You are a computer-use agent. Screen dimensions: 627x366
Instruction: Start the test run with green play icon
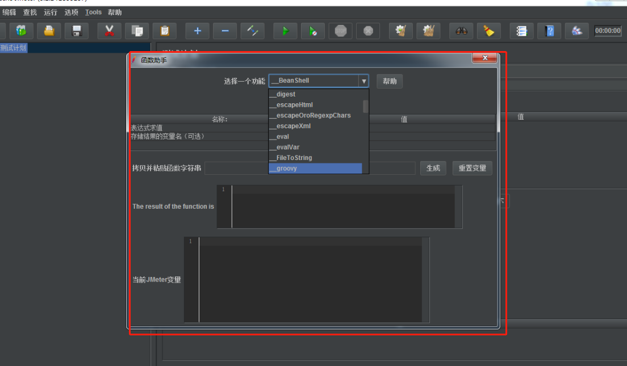click(x=285, y=31)
